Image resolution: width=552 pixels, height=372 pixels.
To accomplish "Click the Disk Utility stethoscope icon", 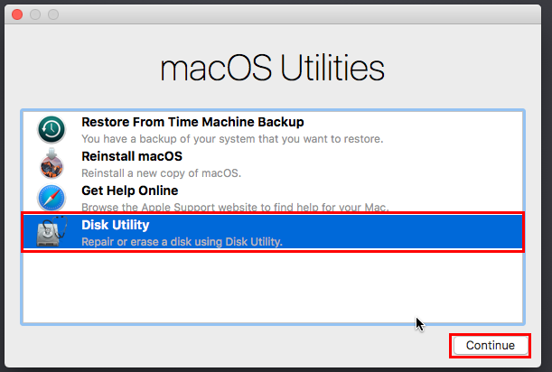I will pos(51,233).
